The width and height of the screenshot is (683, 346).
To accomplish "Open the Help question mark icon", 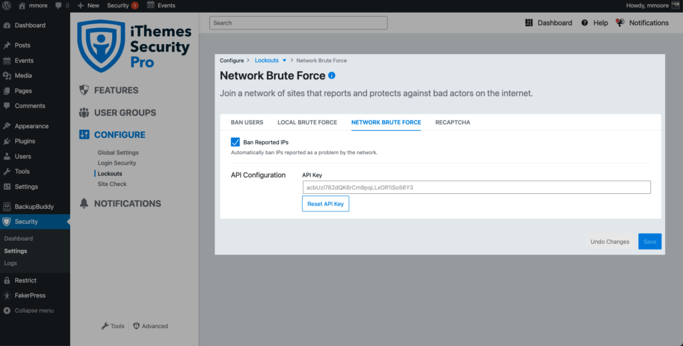I will [584, 23].
